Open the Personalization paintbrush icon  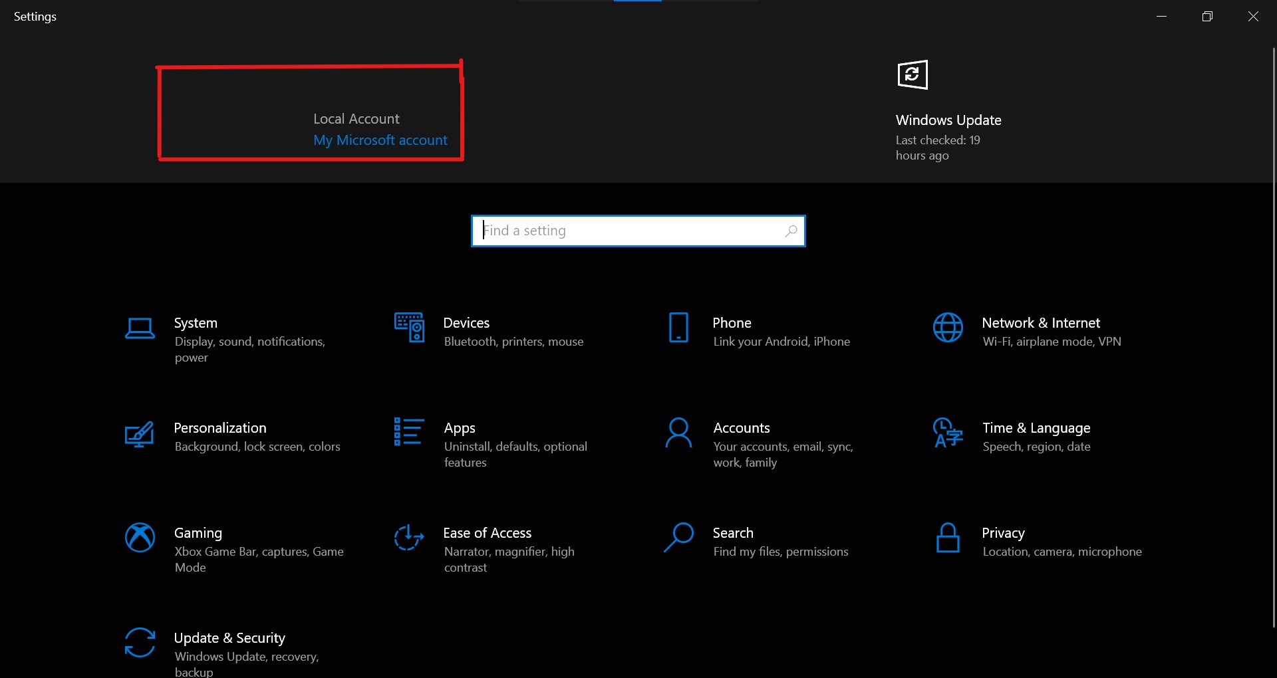click(140, 434)
